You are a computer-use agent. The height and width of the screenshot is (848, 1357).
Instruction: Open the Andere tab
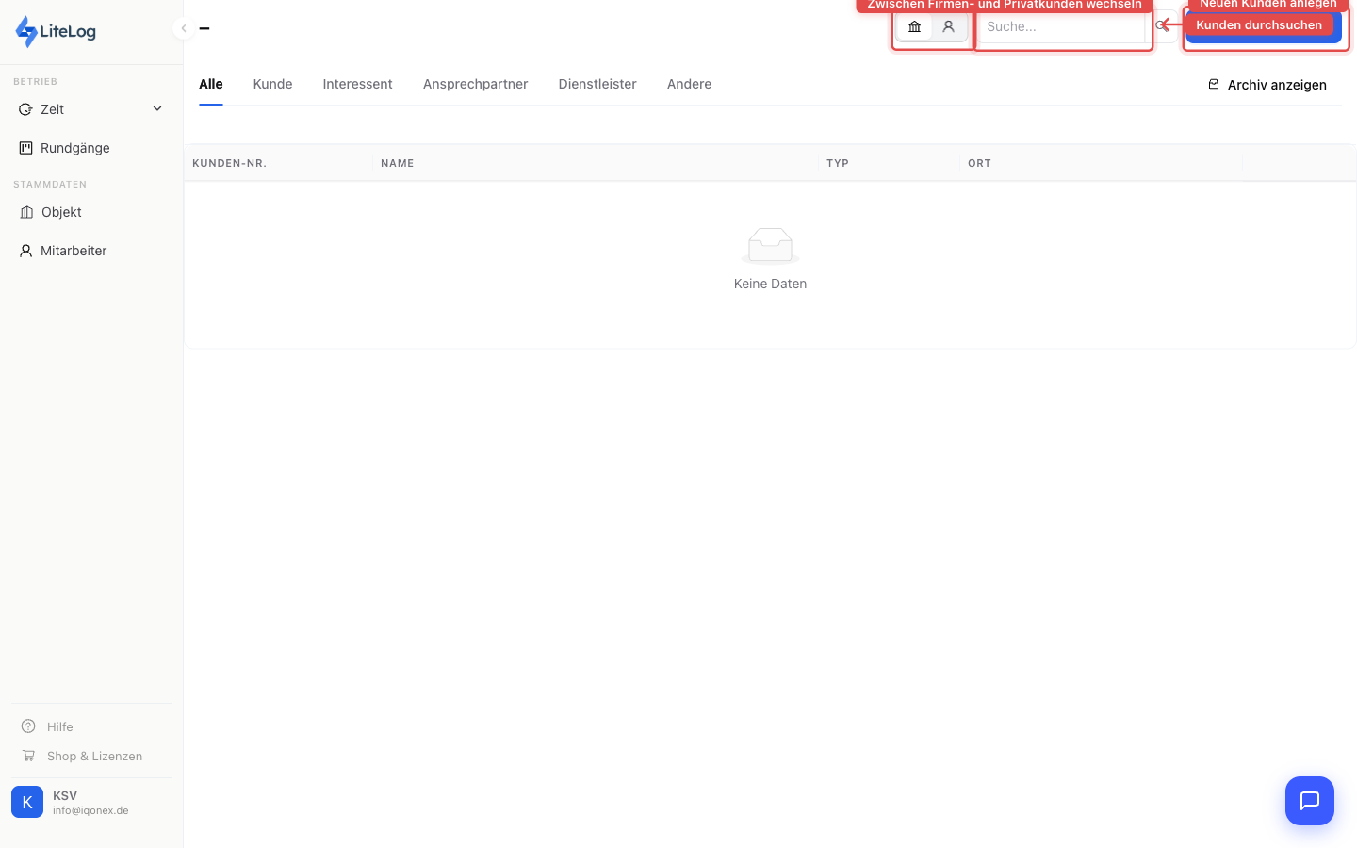(689, 84)
